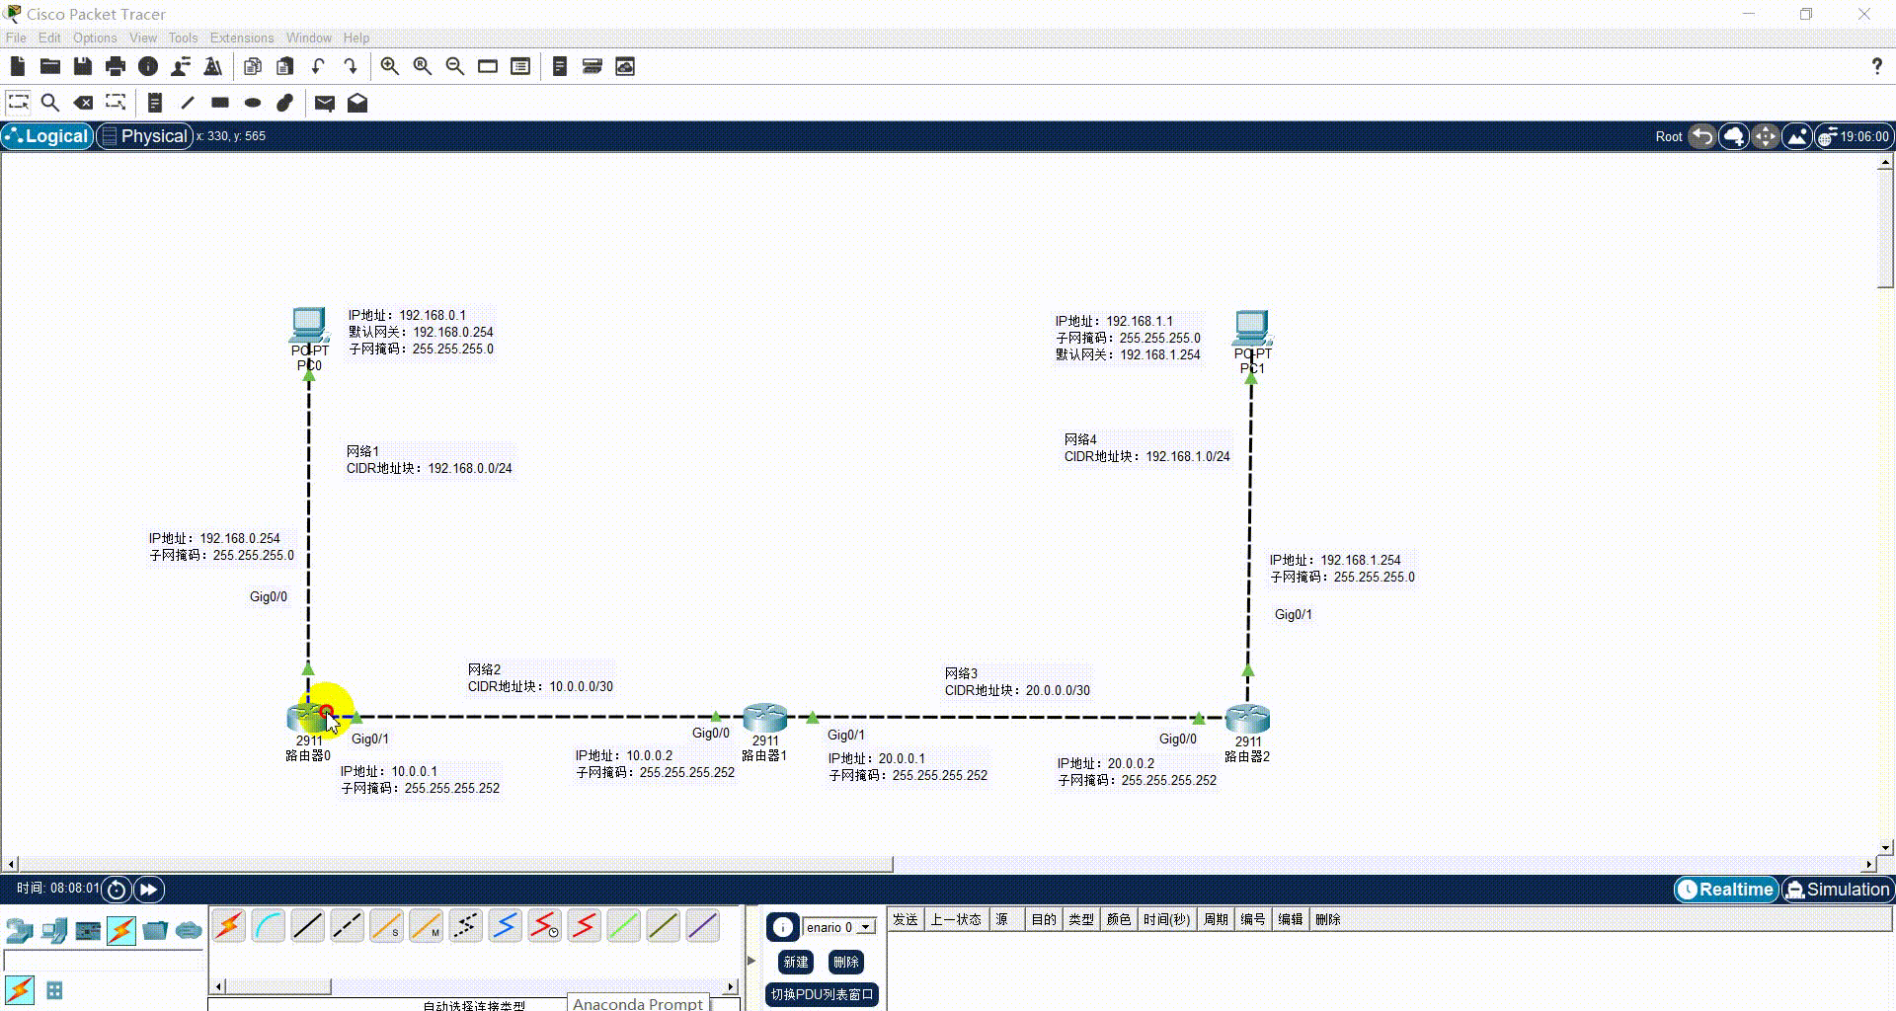
Task: Pick the Add Simple PDU envelope
Action: click(x=325, y=103)
